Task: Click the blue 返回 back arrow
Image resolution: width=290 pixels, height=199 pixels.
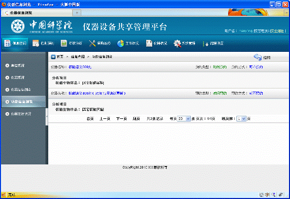Action: coord(257,57)
